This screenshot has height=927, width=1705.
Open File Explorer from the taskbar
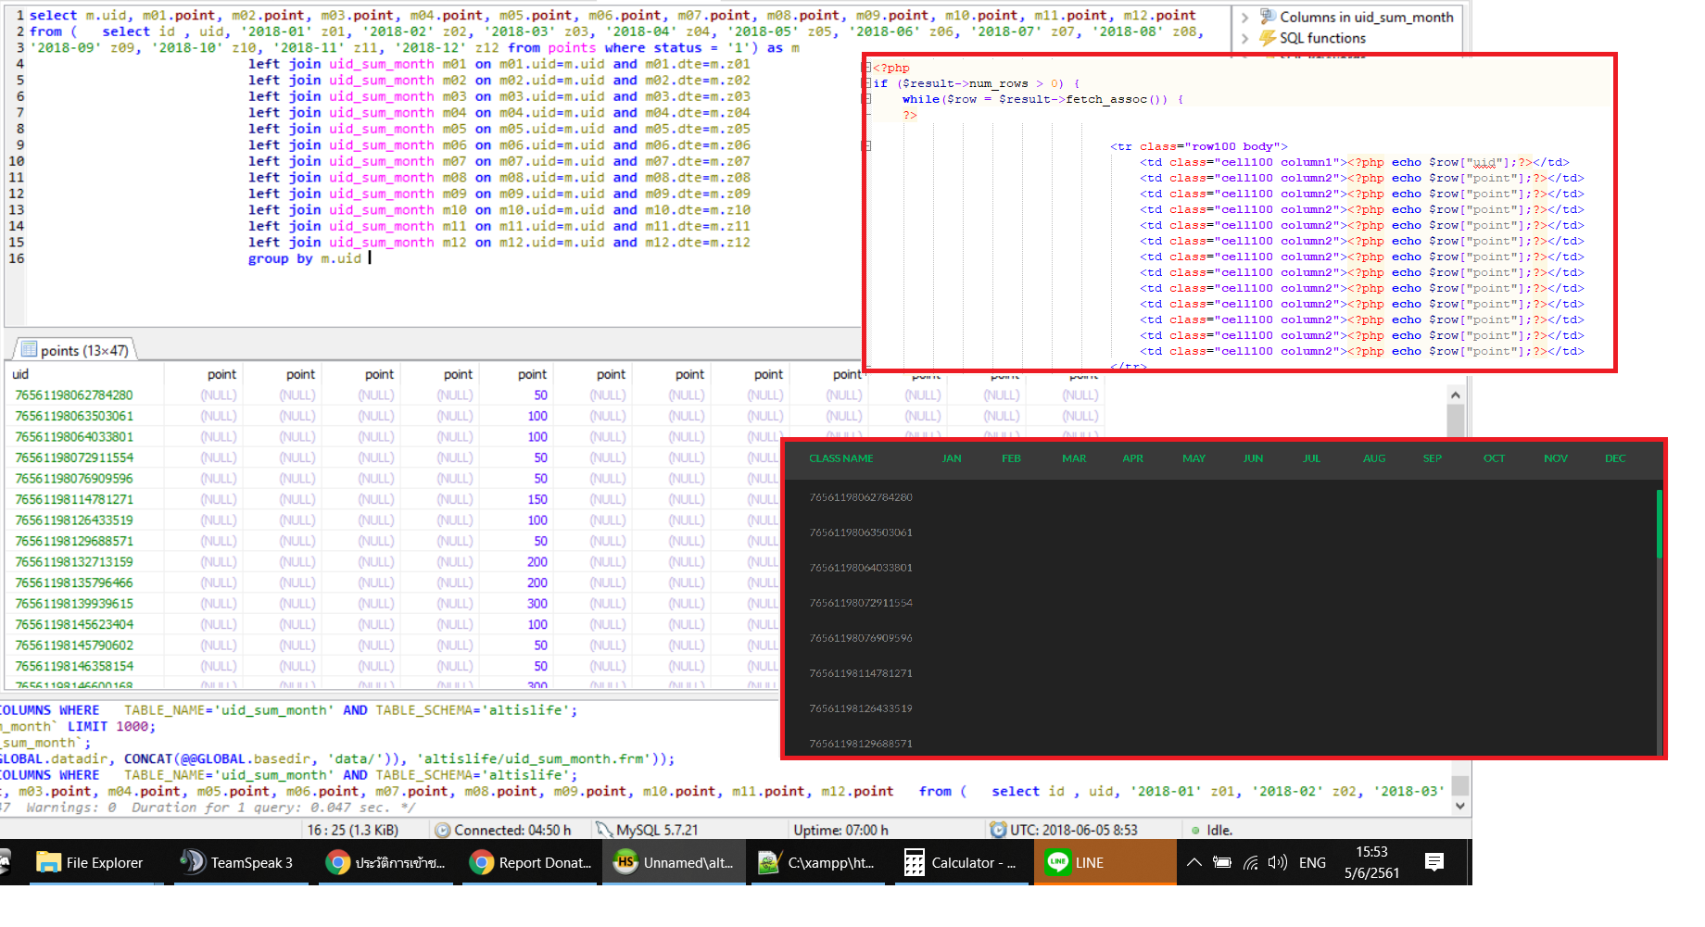[90, 862]
